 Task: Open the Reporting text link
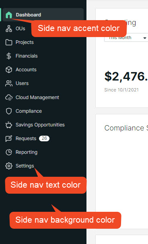tap(27, 152)
